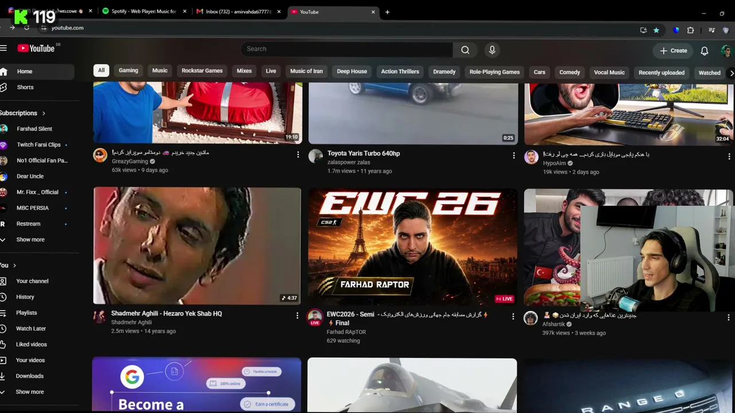Image resolution: width=735 pixels, height=413 pixels.
Task: Expand the Subscriptions section chevron
Action: pyautogui.click(x=44, y=113)
